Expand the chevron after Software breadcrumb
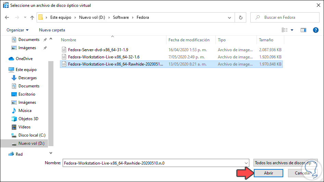The width and height of the screenshot is (324, 182). tap(133, 17)
